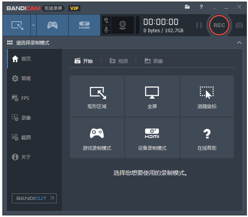This screenshot has height=217, width=248.
Task: Click the pause recording button
Action: tap(199, 25)
